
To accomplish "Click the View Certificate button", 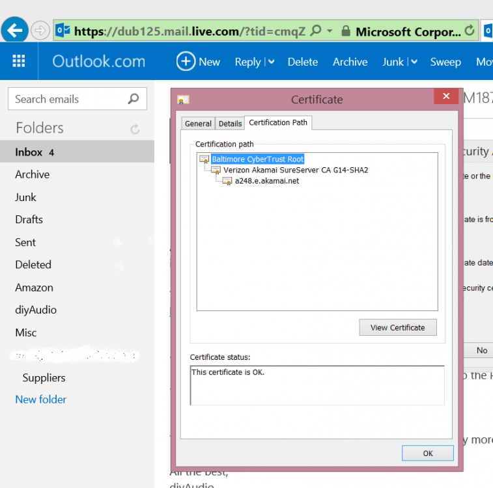I will tap(398, 327).
